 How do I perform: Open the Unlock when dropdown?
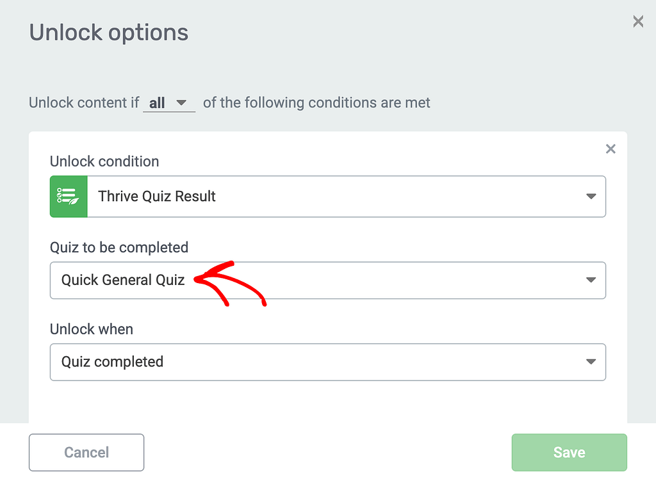tap(346, 362)
